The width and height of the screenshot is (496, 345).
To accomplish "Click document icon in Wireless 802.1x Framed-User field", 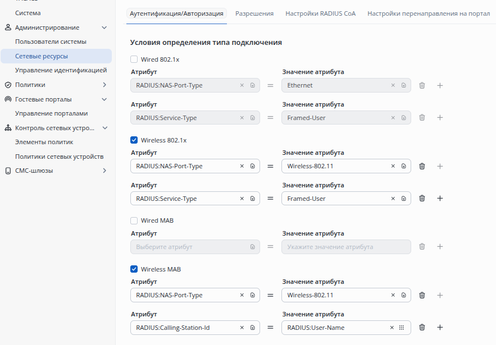I will 403,199.
